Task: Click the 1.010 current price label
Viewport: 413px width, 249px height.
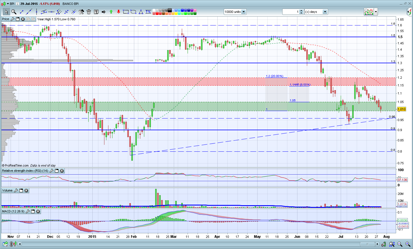Action: tap(402, 109)
